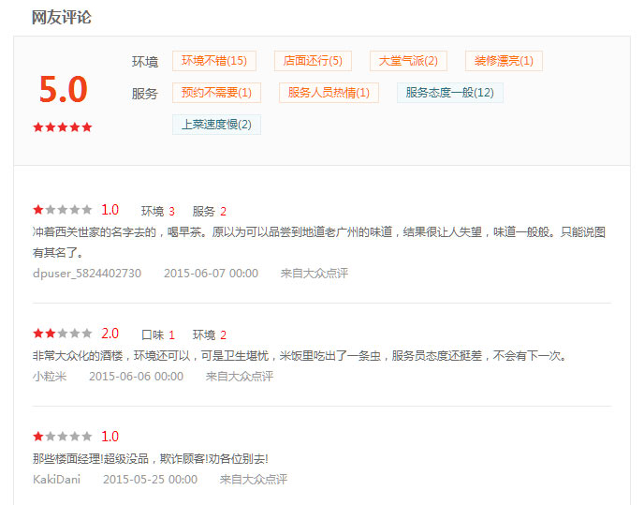Click the star rating of dpuser_5824402730's review
Viewport: 644px width, 505px height.
pos(63,210)
